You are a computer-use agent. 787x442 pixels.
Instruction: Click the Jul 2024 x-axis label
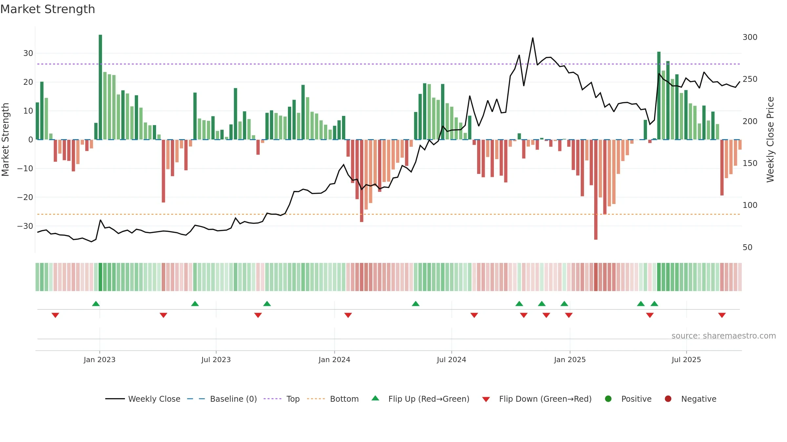(452, 359)
